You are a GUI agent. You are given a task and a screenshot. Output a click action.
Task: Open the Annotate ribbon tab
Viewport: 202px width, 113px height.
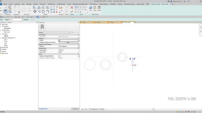pos(17,4)
